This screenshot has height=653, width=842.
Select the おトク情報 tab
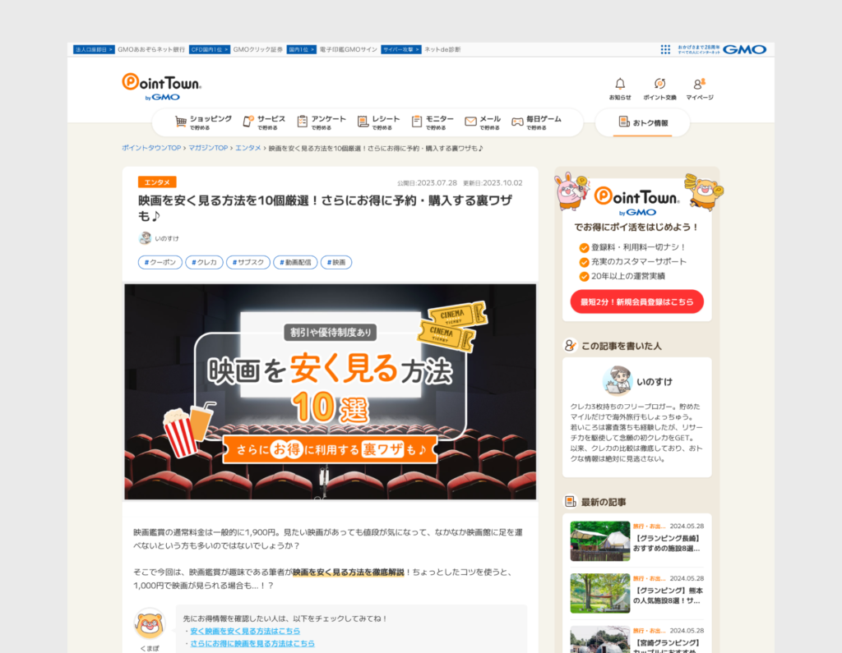click(x=643, y=123)
